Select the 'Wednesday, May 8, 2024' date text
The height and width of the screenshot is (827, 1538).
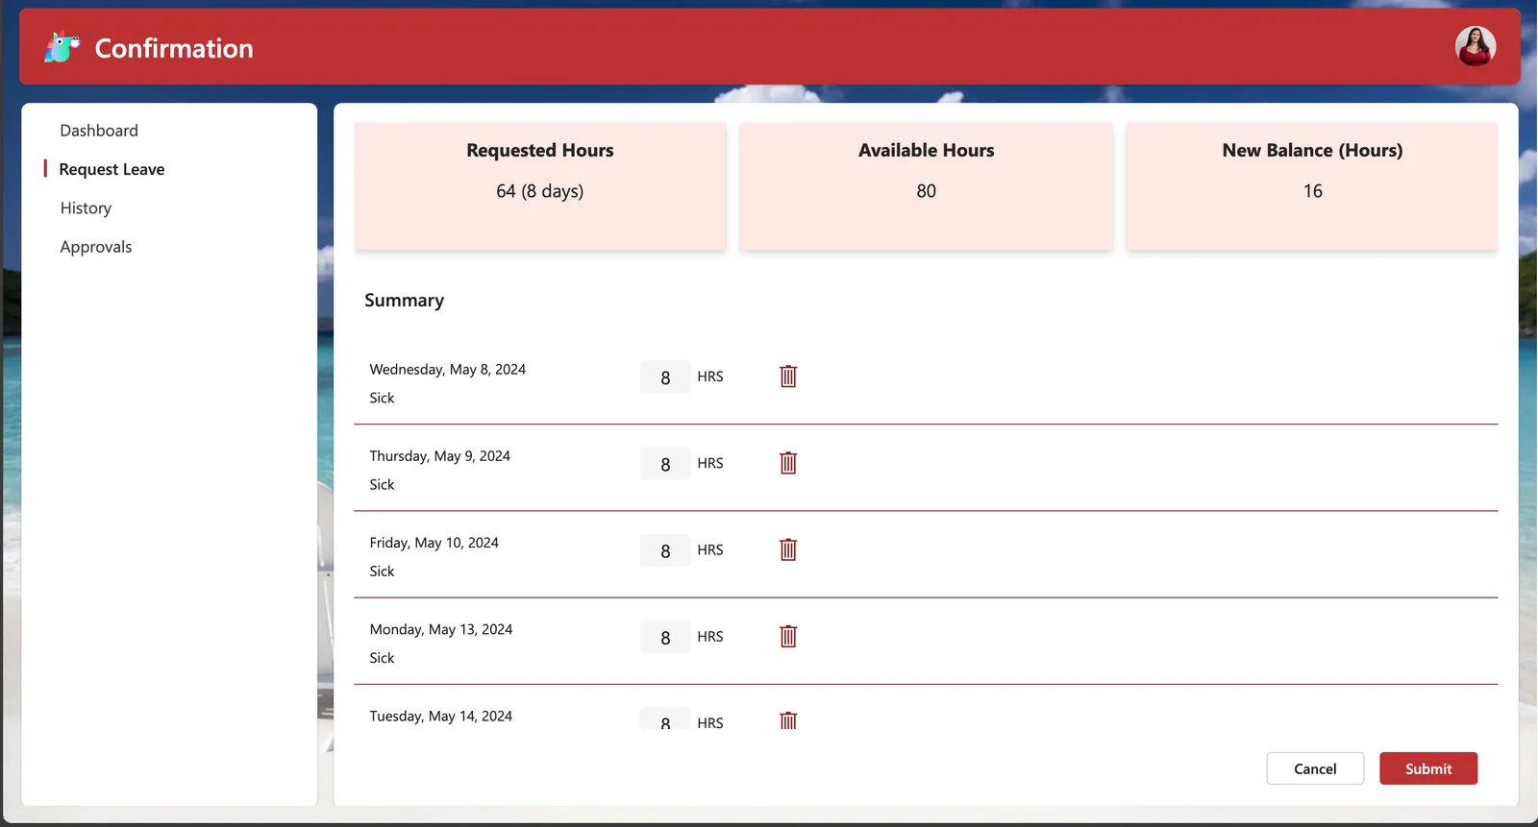tap(448, 370)
